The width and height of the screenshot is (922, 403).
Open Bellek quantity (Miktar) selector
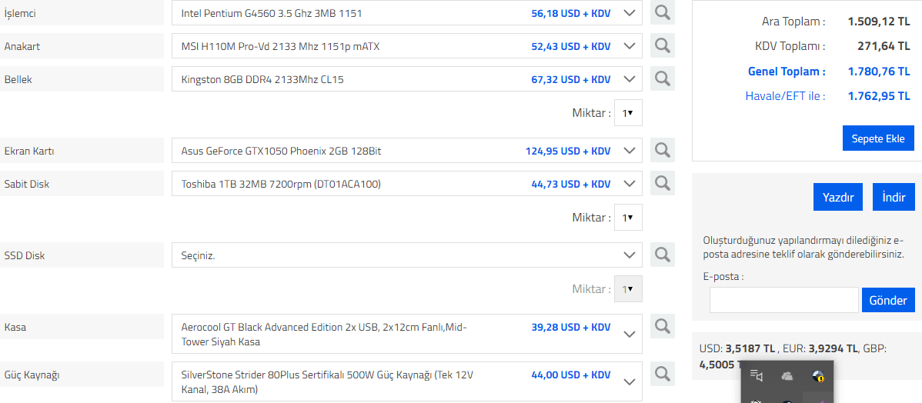[628, 113]
